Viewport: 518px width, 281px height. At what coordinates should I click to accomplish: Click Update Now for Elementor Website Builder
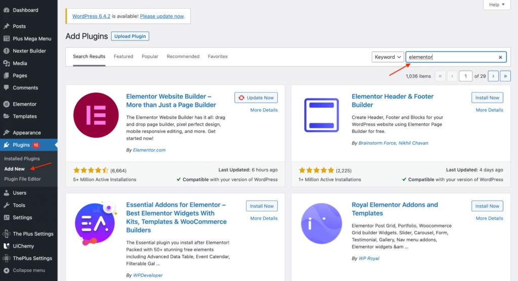[x=256, y=98]
